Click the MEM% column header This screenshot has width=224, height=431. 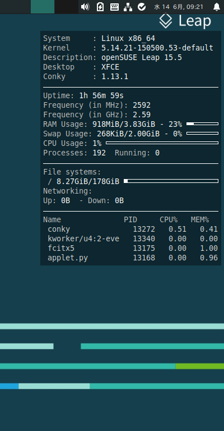coord(200,219)
